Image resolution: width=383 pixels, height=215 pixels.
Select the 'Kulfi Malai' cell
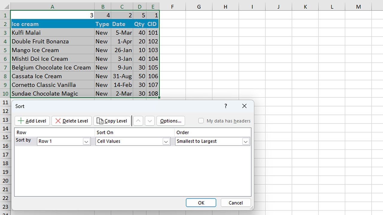(52, 33)
